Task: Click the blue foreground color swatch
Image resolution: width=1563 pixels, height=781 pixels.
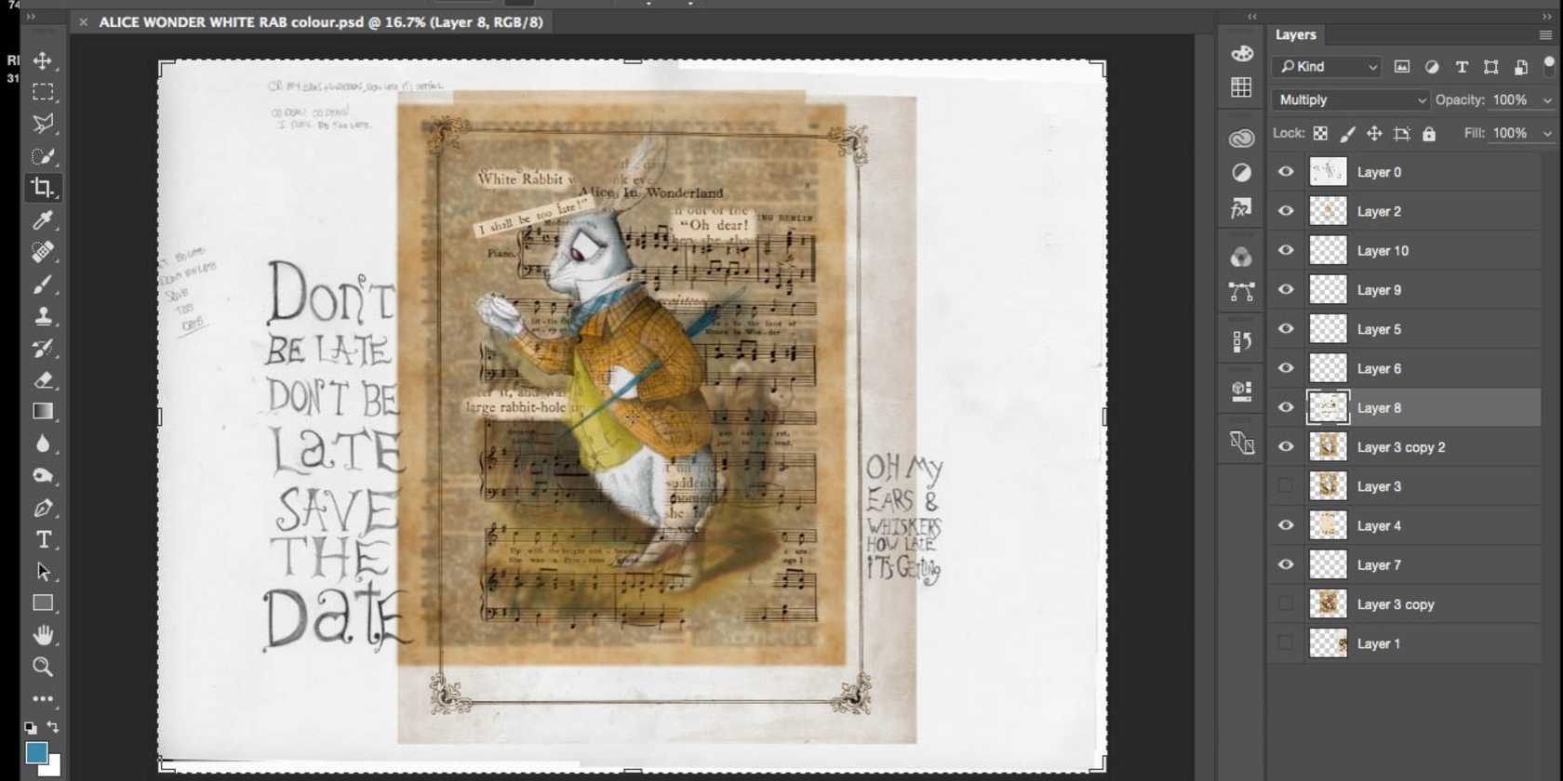Action: coord(36,753)
